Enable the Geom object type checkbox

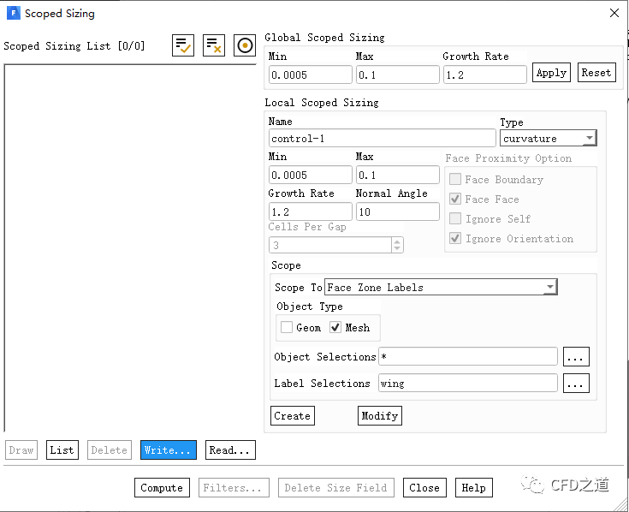pyautogui.click(x=287, y=327)
